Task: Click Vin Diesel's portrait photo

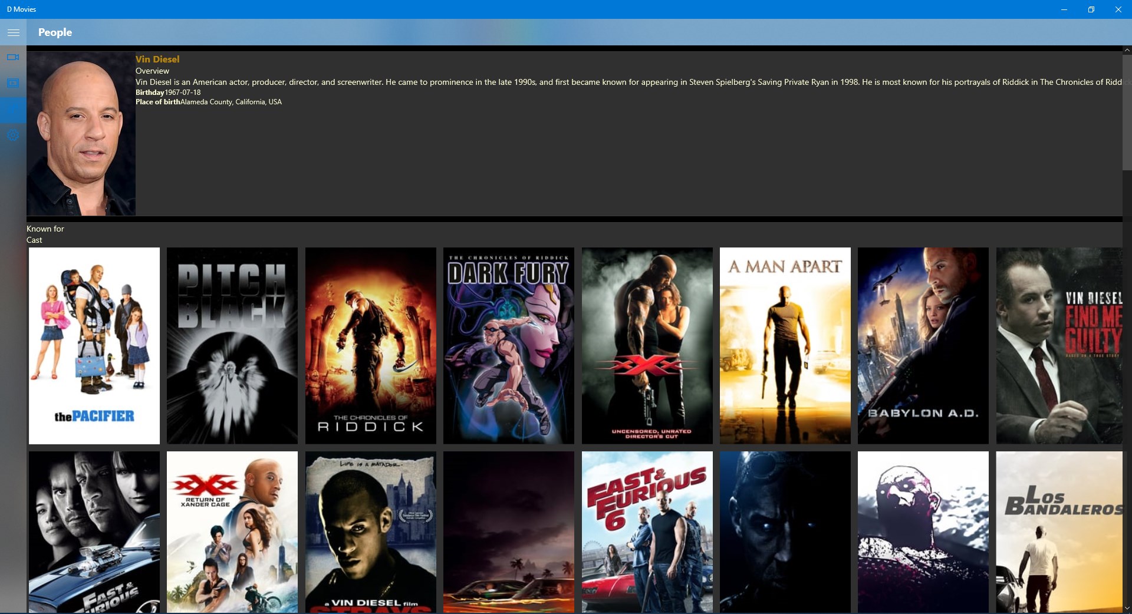Action: click(81, 134)
